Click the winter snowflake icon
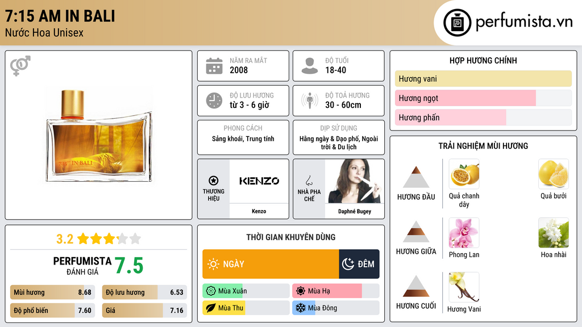This screenshot has height=327, width=582. coord(301,308)
